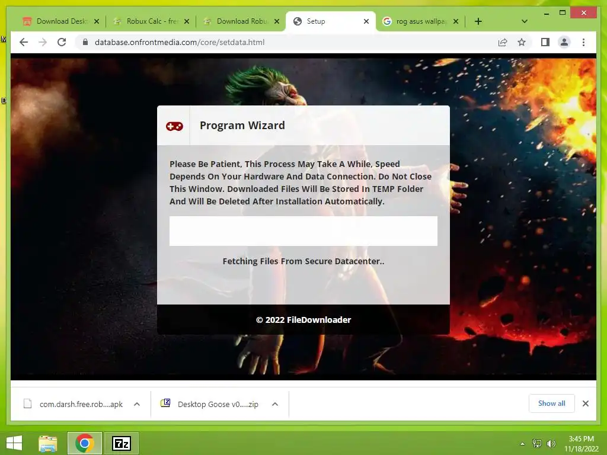Expand options for Desktop Goose zip
The width and height of the screenshot is (607, 455).
(x=275, y=404)
